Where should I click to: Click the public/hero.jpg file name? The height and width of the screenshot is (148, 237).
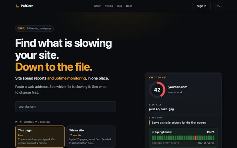coord(161,109)
